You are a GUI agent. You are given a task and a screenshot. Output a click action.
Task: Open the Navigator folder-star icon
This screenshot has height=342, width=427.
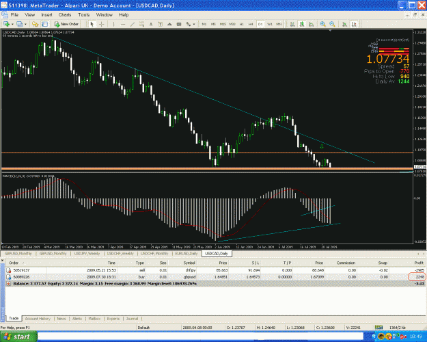coord(35,24)
